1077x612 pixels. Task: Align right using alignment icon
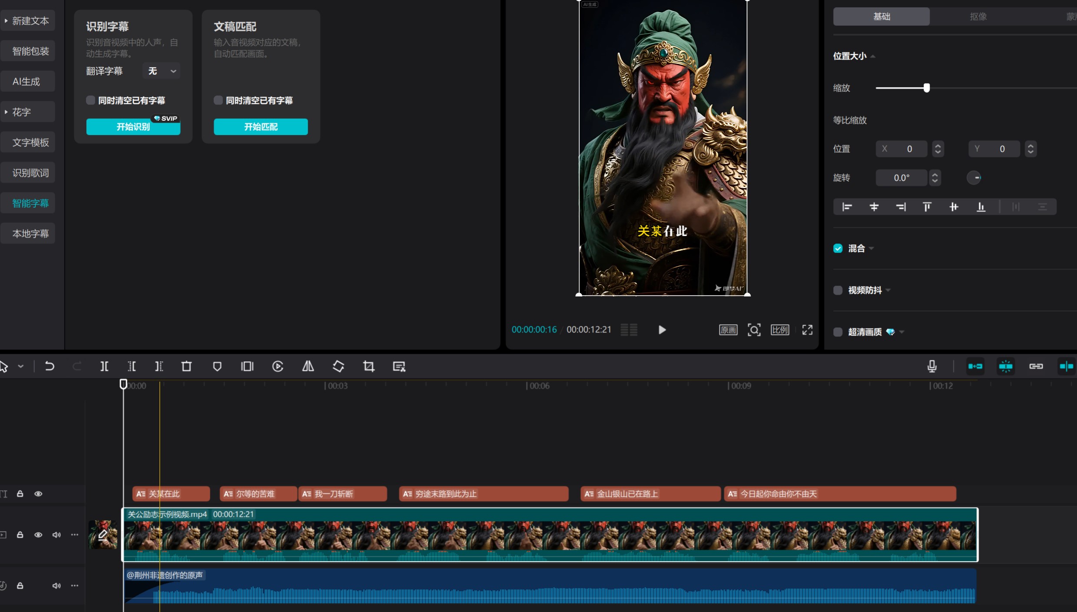point(901,207)
